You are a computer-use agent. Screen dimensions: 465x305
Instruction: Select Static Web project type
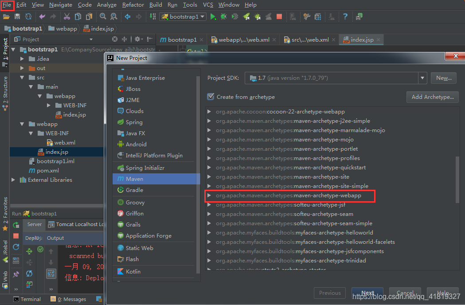[x=156, y=248]
